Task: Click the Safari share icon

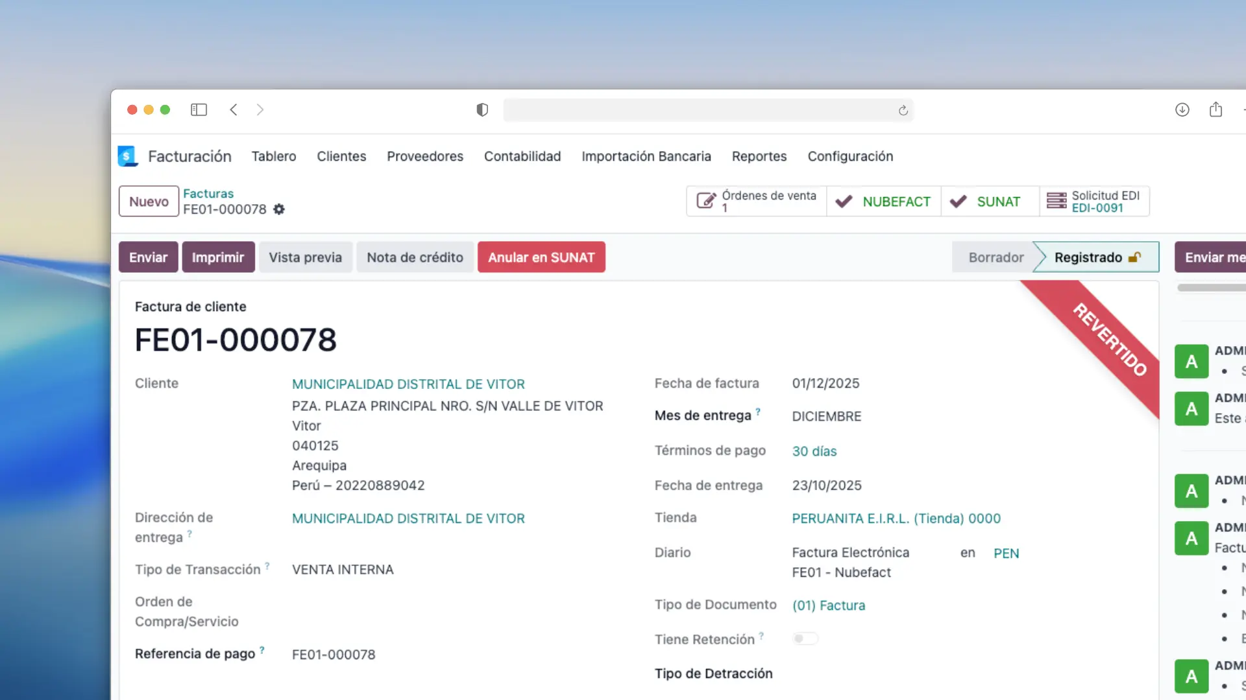Action: (1215, 110)
